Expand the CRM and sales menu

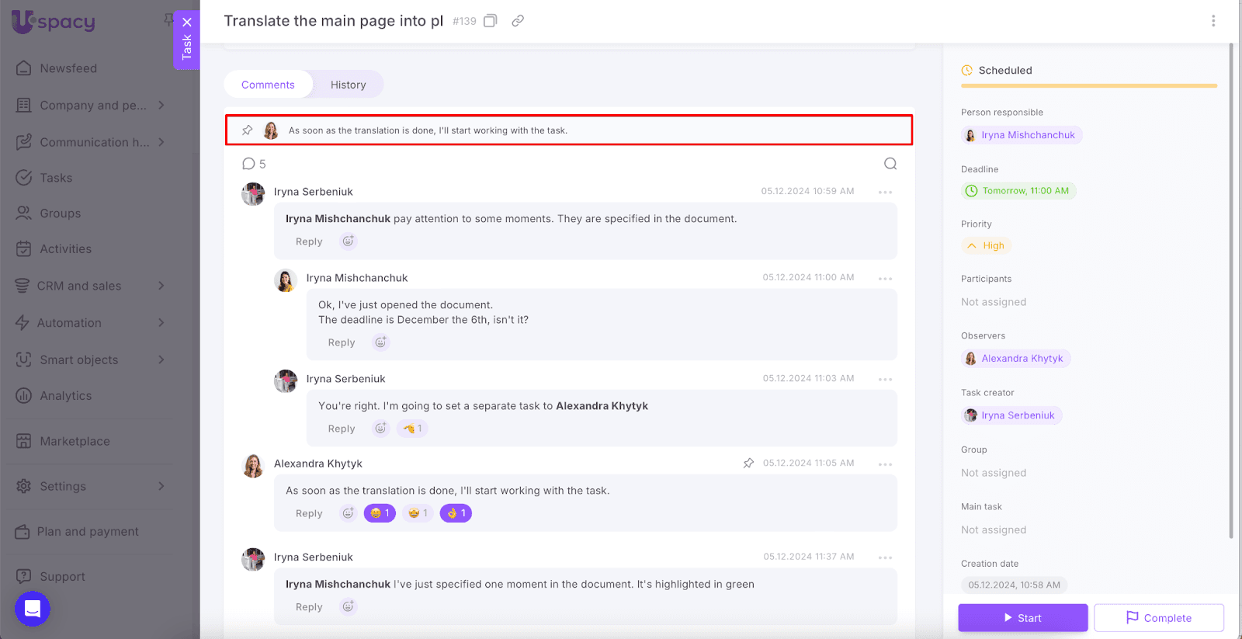[161, 286]
